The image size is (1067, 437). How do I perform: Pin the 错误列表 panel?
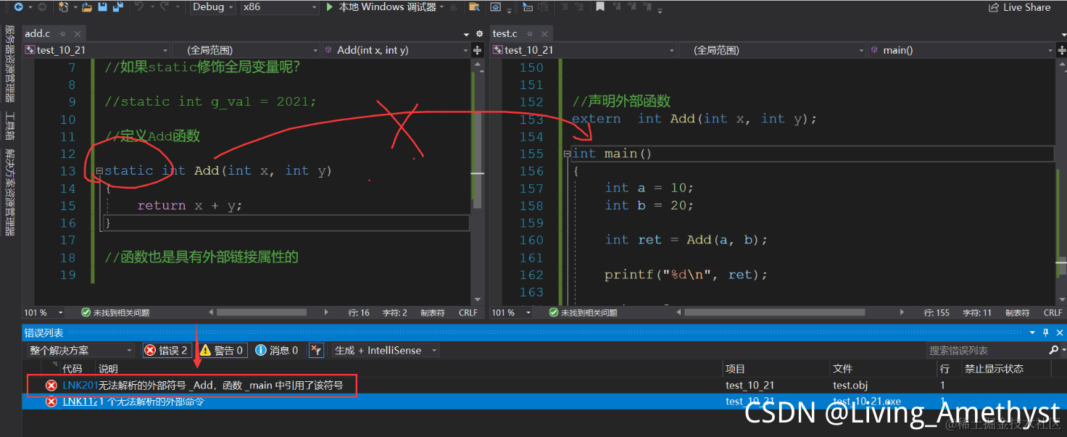coord(1046,333)
